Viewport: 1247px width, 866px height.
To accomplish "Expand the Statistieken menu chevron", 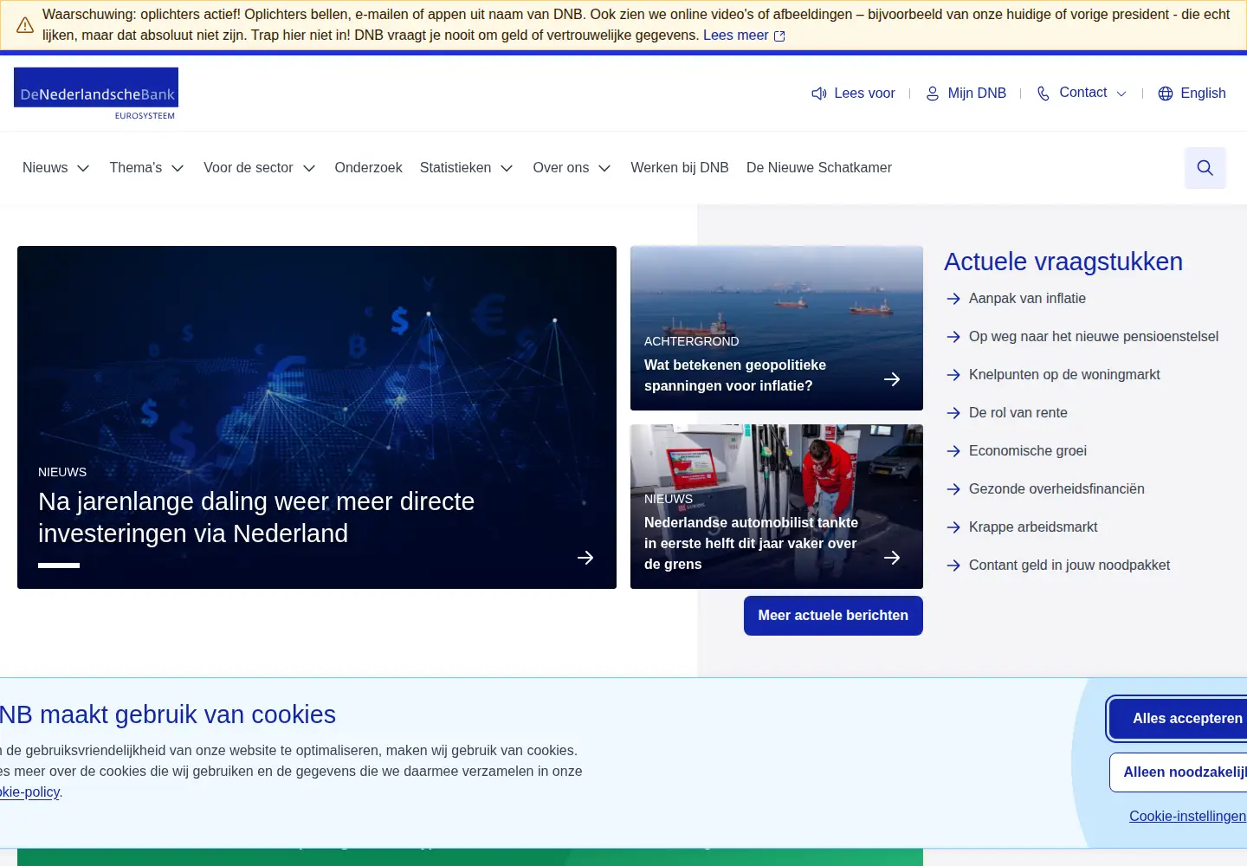I will [507, 168].
